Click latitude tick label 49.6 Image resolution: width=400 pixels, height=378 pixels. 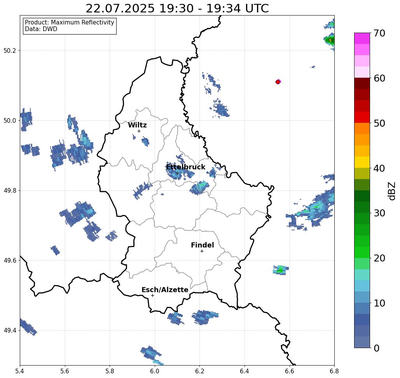(x=9, y=261)
